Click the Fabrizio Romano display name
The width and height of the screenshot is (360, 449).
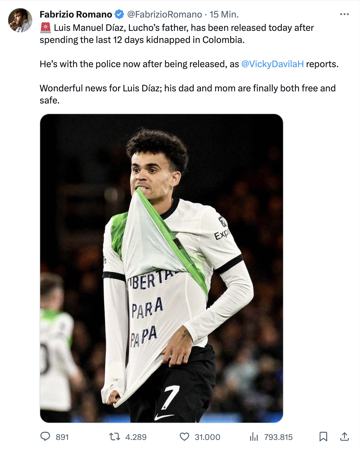pyautogui.click(x=76, y=14)
